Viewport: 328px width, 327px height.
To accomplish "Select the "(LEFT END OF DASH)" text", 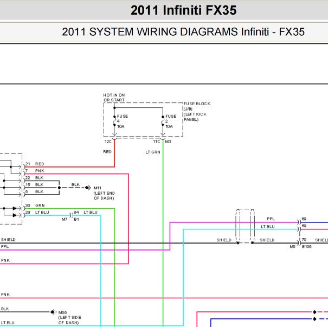I will tap(104, 196).
